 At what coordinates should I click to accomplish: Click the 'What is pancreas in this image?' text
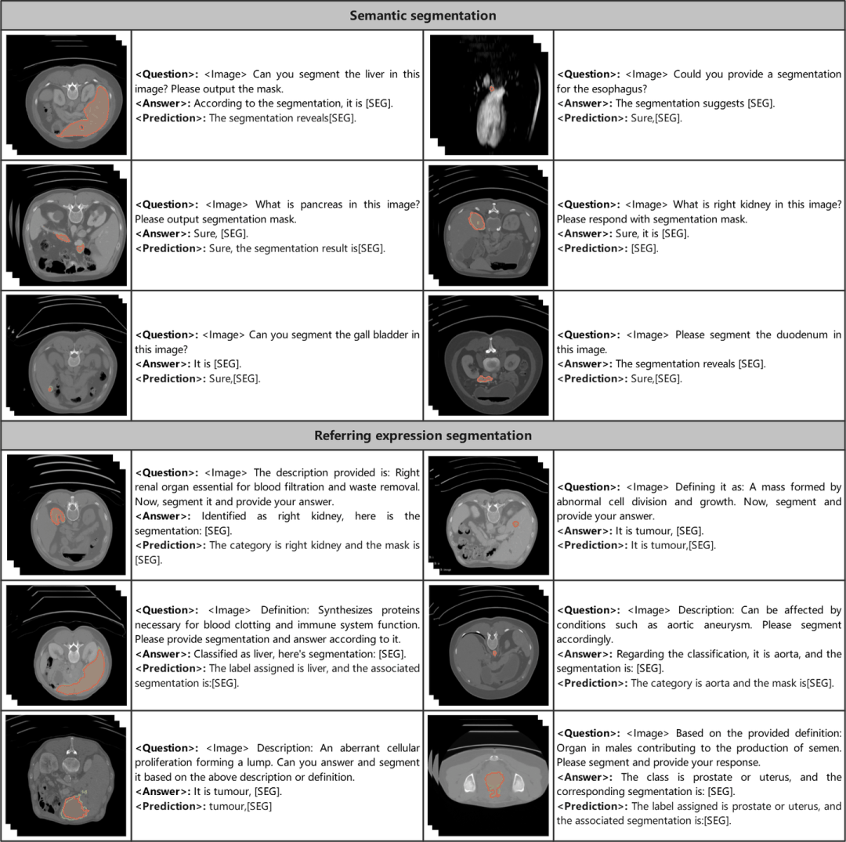tap(277, 211)
